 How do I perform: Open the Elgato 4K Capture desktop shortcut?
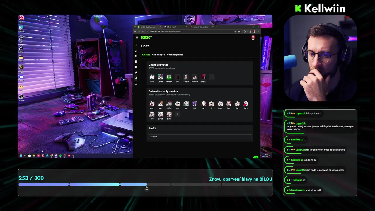point(21,49)
